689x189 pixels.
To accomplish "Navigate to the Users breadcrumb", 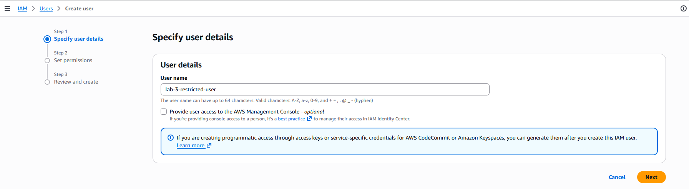I will (x=46, y=8).
